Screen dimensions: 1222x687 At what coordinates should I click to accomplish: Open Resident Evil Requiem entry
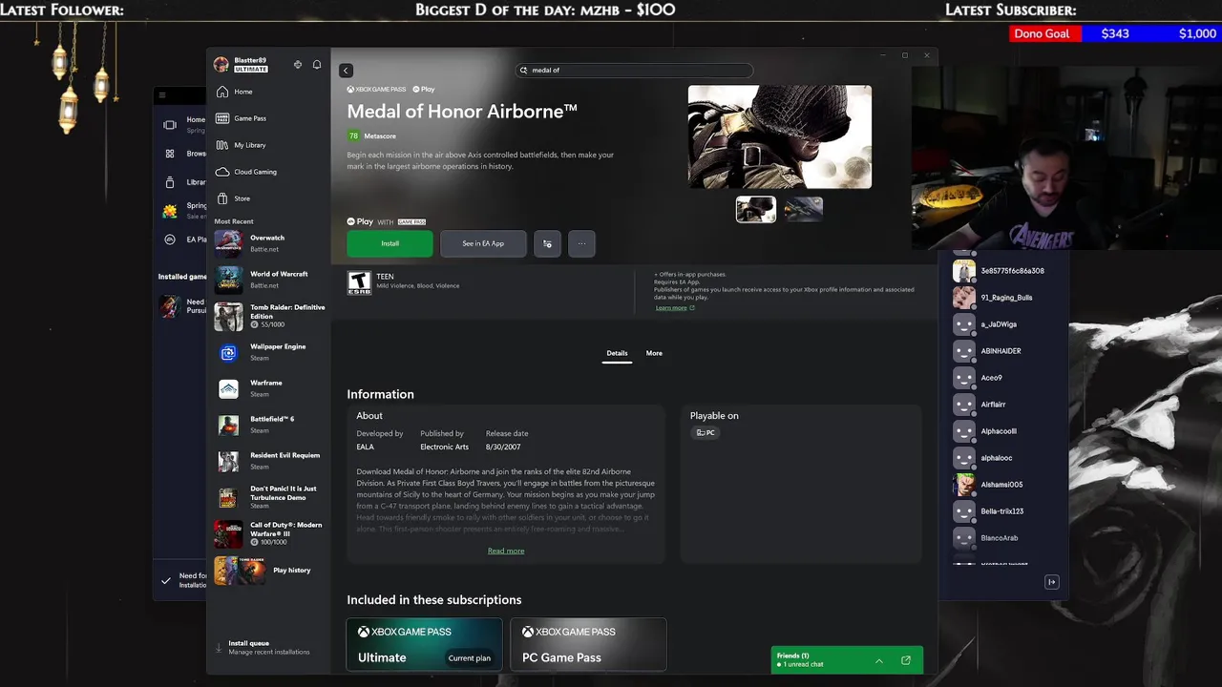269,461
